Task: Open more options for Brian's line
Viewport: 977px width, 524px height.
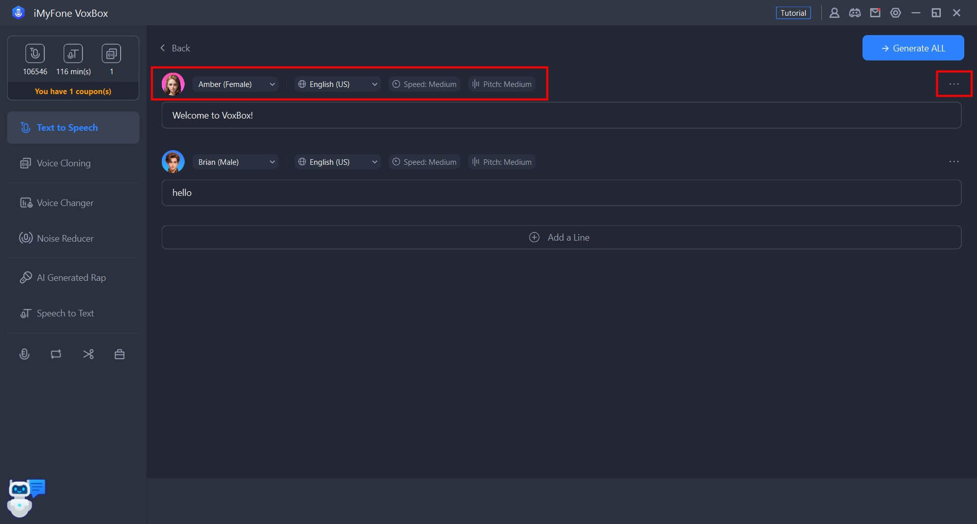Action: (x=954, y=162)
